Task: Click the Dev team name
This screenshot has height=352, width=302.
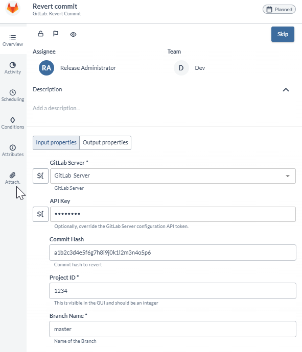Action: tap(200, 68)
